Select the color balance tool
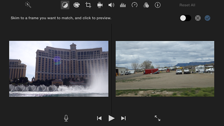This screenshot has height=126, width=224. point(65,5)
